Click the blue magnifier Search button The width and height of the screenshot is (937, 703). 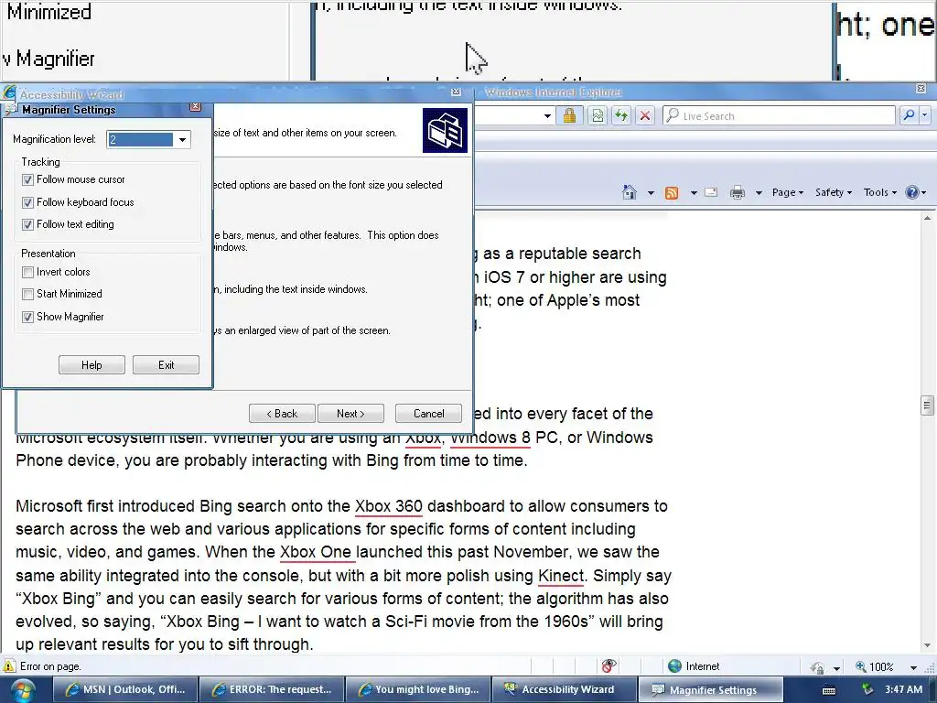(909, 115)
